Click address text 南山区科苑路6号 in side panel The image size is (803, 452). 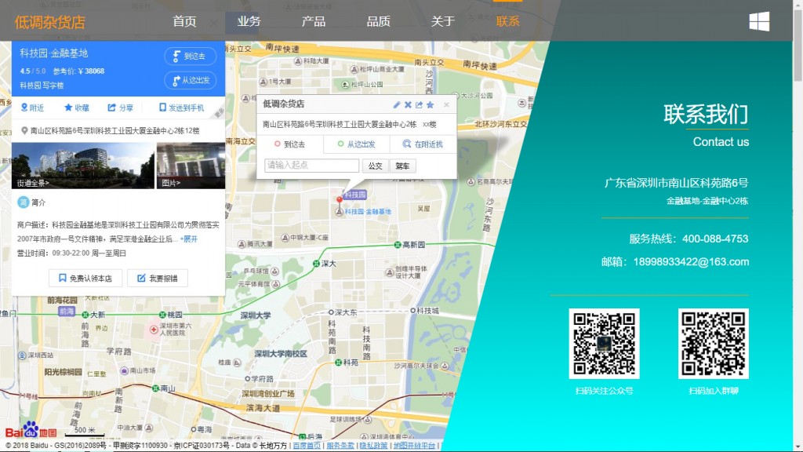[x=114, y=131]
